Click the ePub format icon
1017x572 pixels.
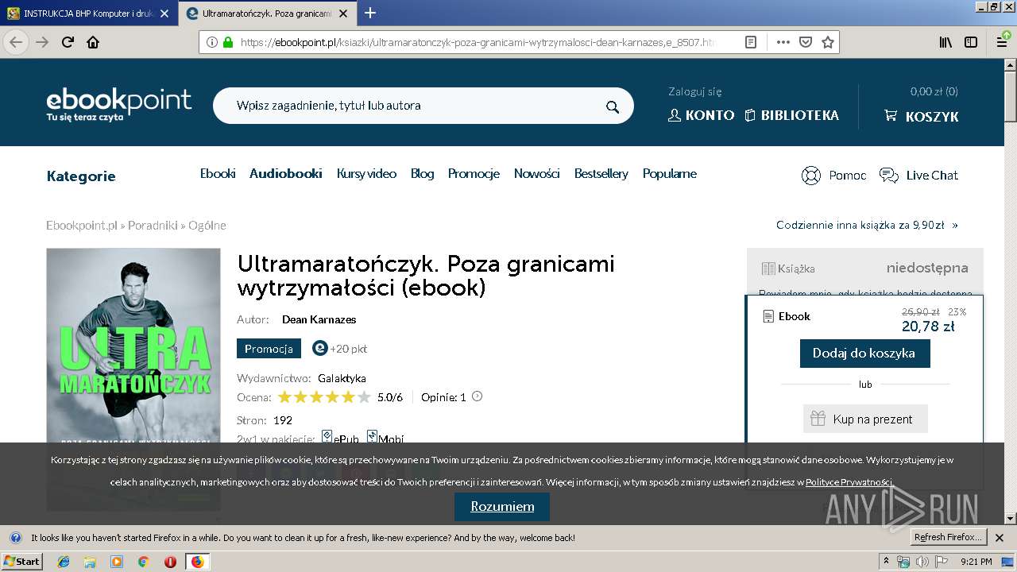[327, 437]
